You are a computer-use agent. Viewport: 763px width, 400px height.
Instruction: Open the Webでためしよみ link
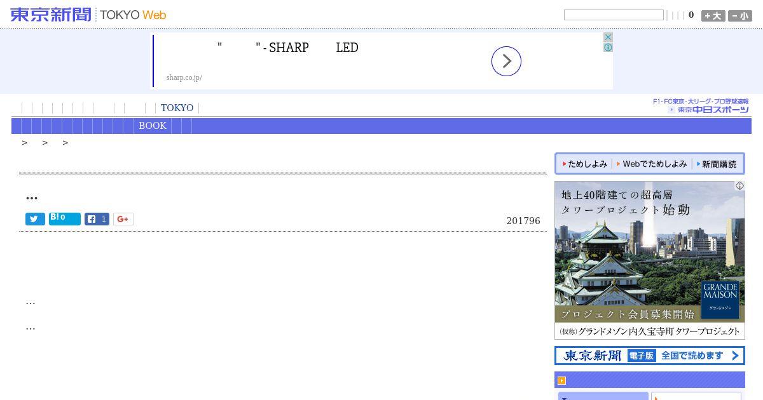pyautogui.click(x=652, y=164)
